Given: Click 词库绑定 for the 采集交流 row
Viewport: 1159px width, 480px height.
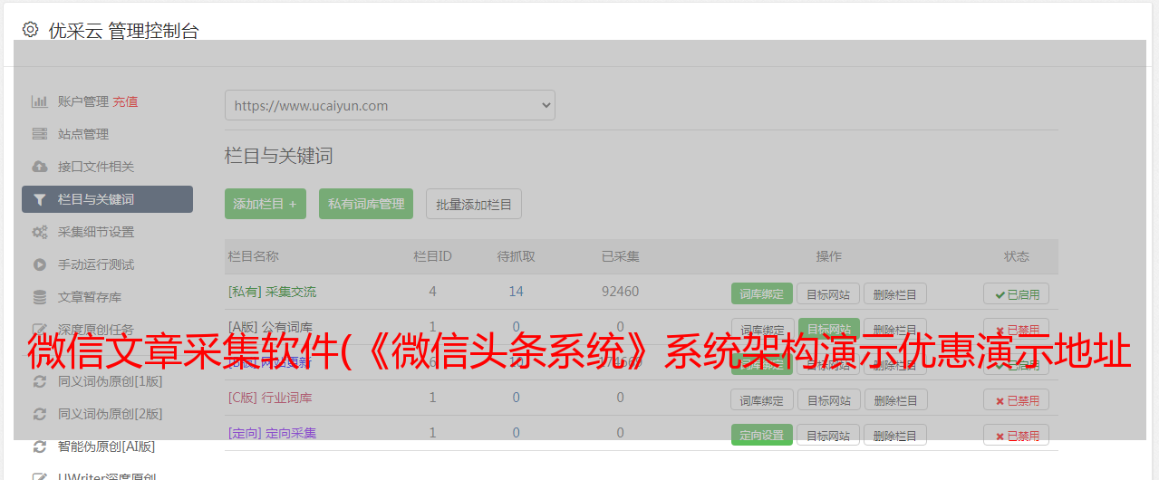Looking at the screenshot, I should (762, 293).
